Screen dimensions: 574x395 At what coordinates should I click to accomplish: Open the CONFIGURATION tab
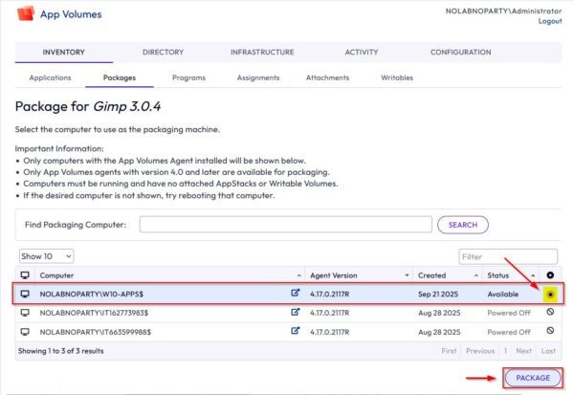(x=460, y=52)
